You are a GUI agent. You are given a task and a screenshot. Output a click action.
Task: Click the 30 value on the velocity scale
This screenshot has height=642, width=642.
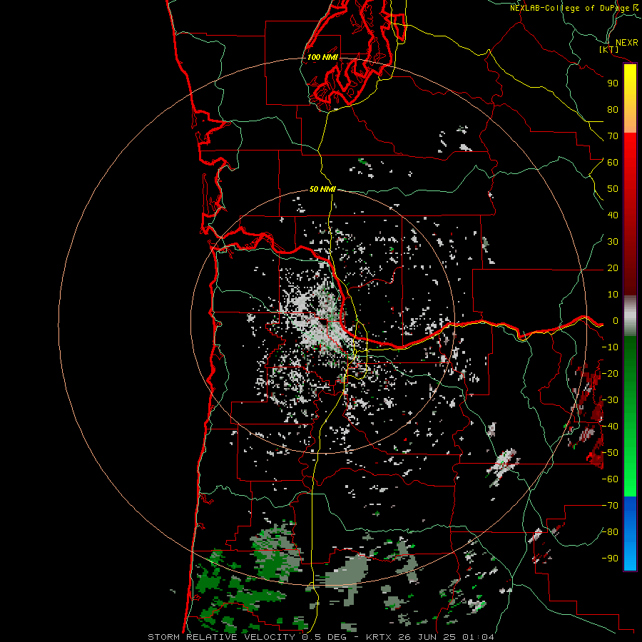point(613,242)
